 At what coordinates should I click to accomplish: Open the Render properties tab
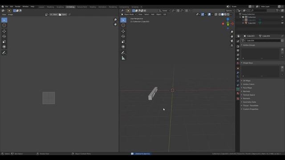238,46
